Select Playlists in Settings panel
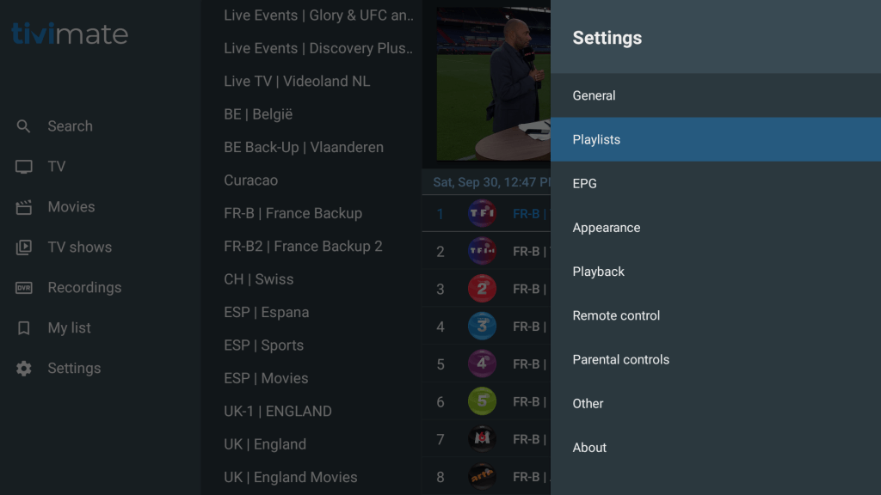 (596, 139)
